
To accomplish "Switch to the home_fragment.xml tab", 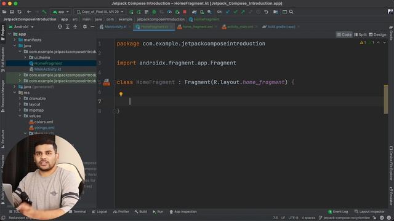I will point(195,26).
